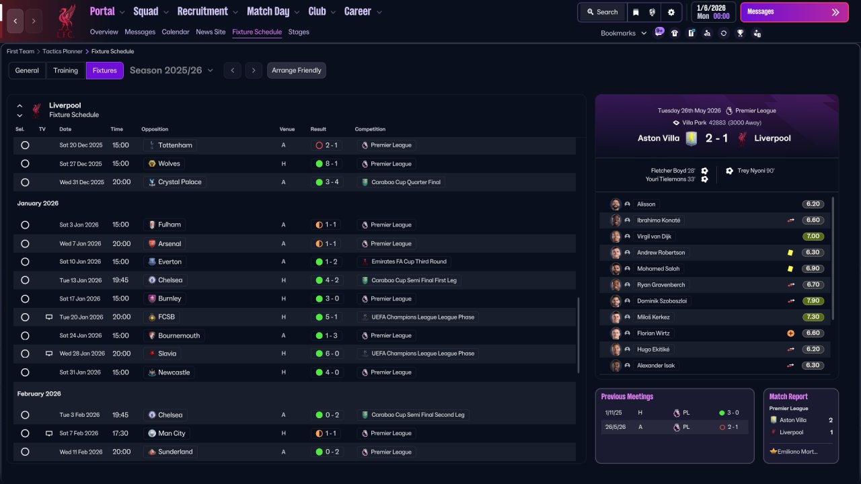
Task: Select the Newcastle fixture radio button
Action: 25,372
